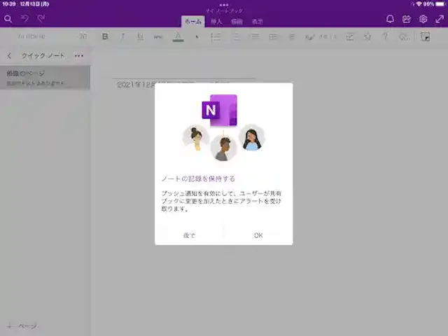
Task: Apply the star tag icon
Action: click(x=367, y=36)
